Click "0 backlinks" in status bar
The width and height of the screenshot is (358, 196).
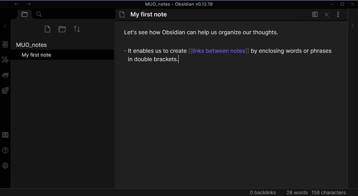pyautogui.click(x=263, y=193)
